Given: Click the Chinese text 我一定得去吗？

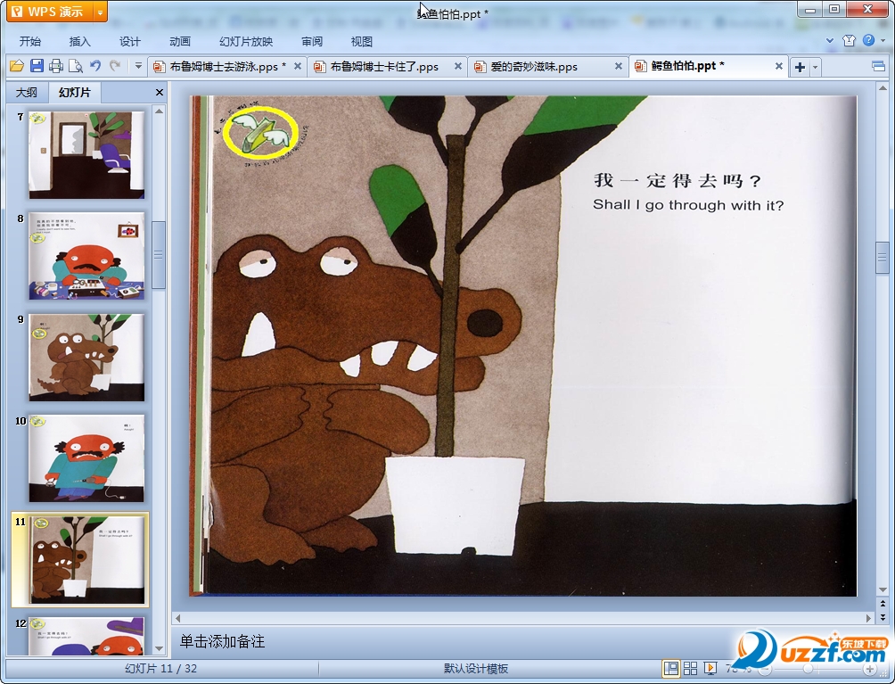Looking at the screenshot, I should pos(677,180).
